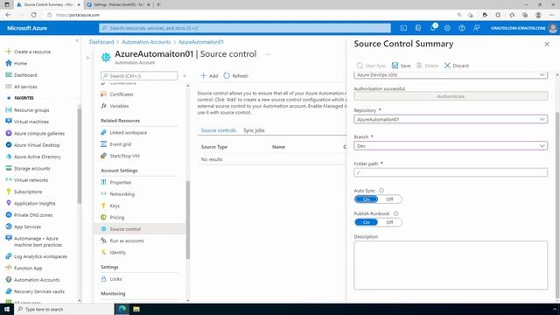Click Discard in Source Control Summary

(457, 66)
